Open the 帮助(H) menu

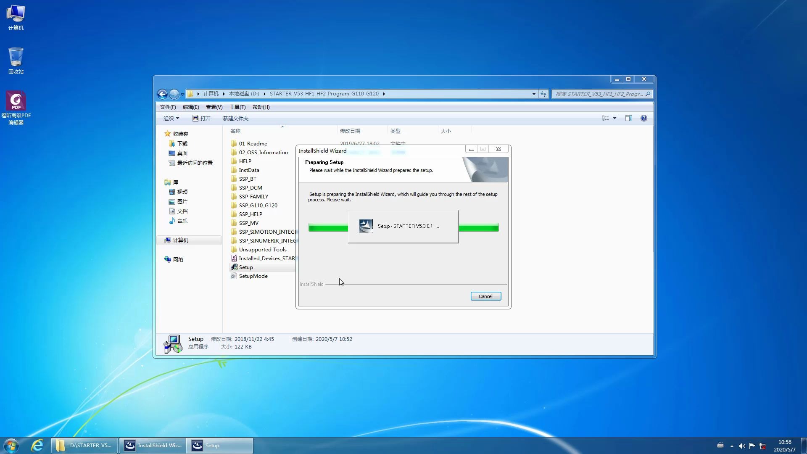click(x=261, y=107)
